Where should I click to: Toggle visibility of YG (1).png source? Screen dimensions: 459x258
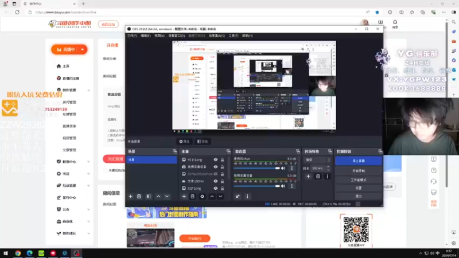coord(216,160)
